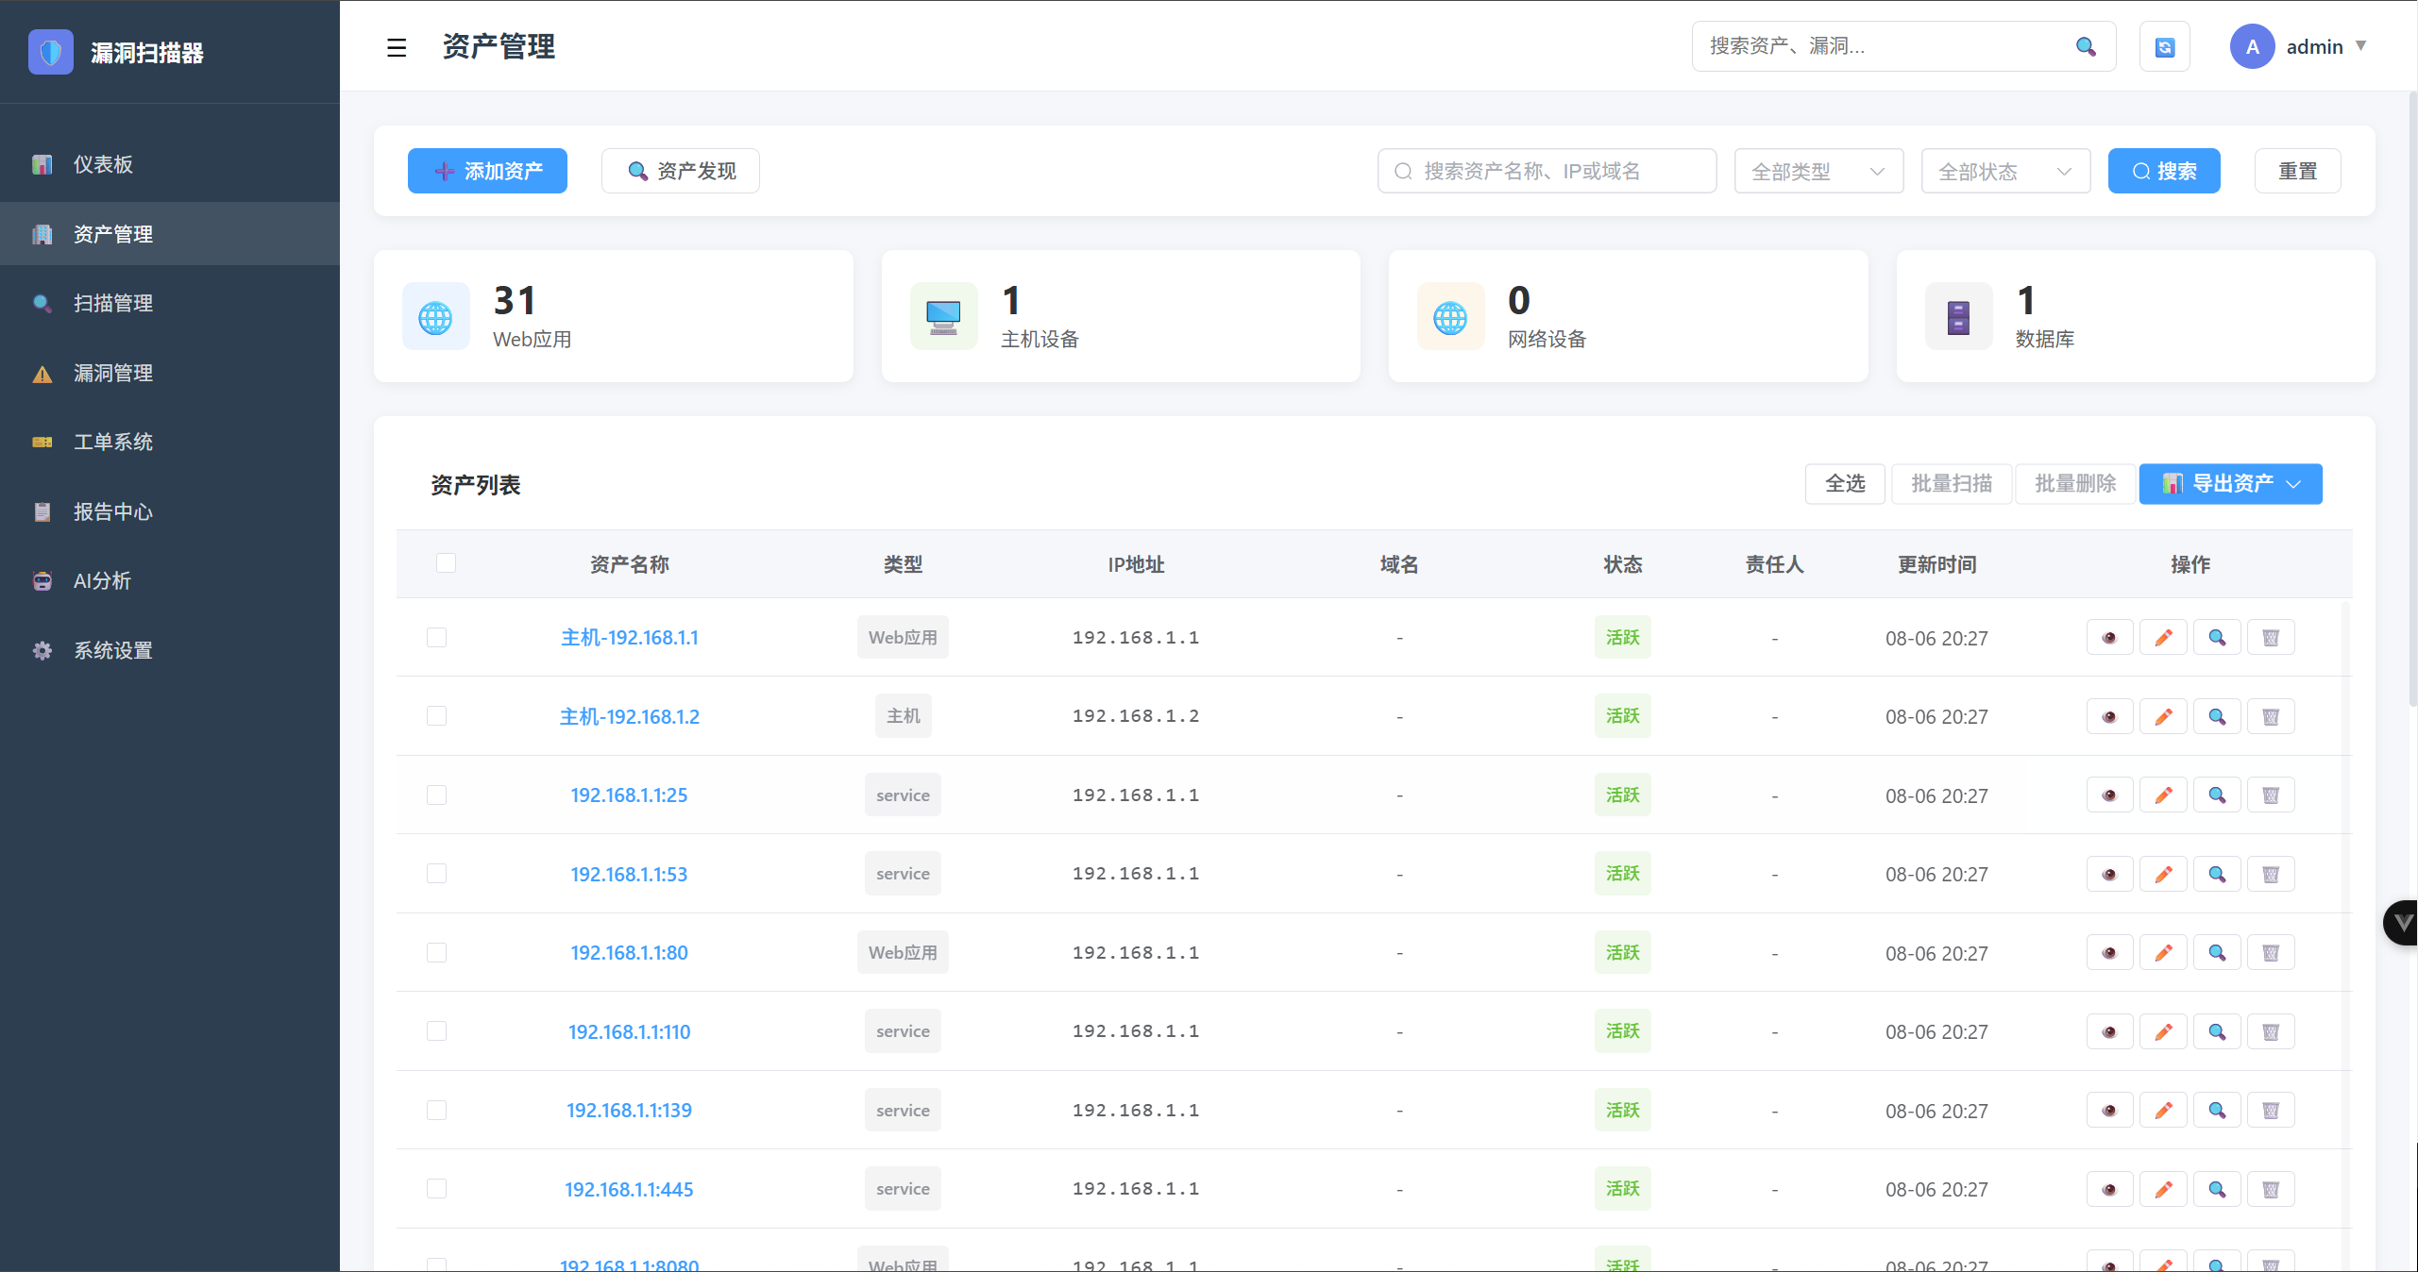Select checkbox for 192.168.1.1:80 row

[x=436, y=953]
